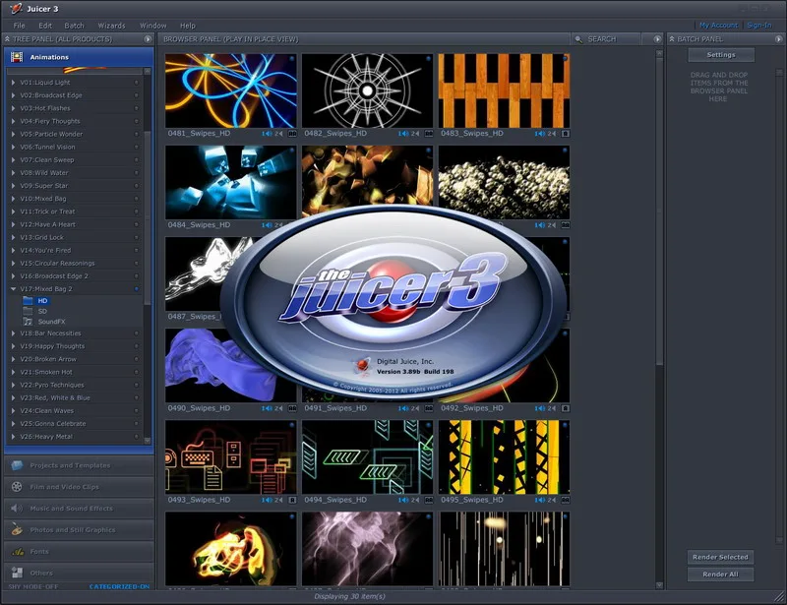This screenshot has width=787, height=605.
Task: Click the Render Selected button
Action: [720, 557]
